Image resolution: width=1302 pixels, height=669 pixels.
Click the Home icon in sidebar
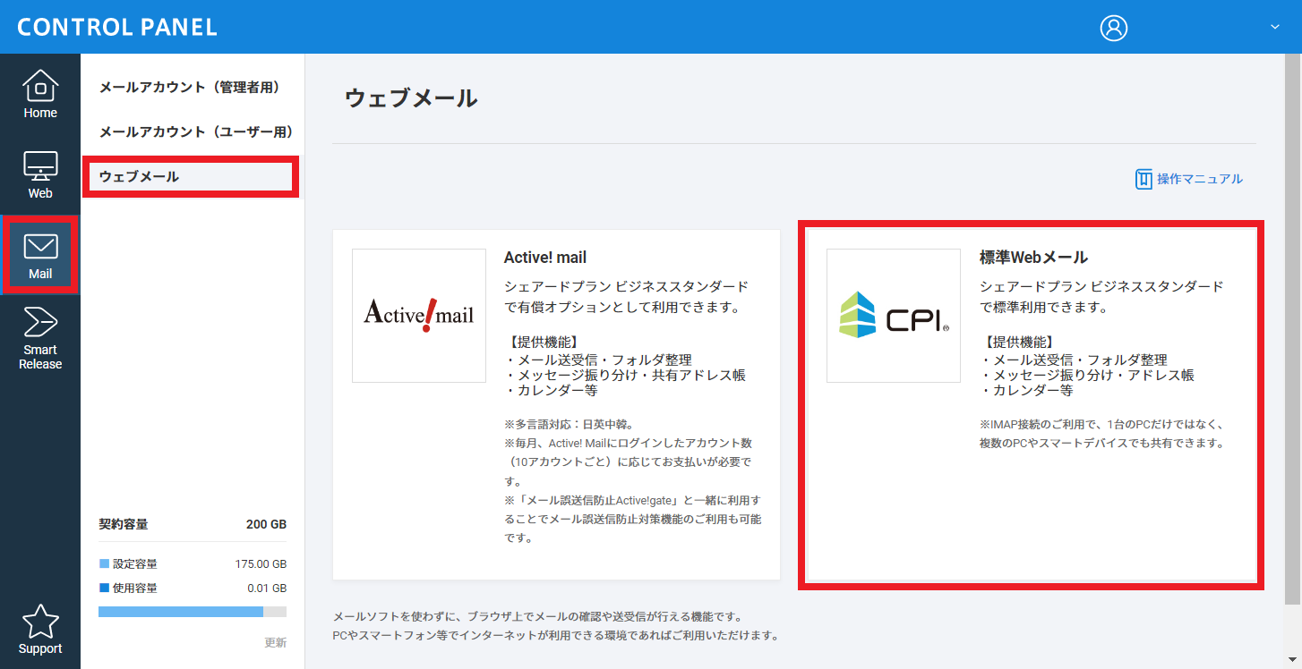pyautogui.click(x=40, y=86)
